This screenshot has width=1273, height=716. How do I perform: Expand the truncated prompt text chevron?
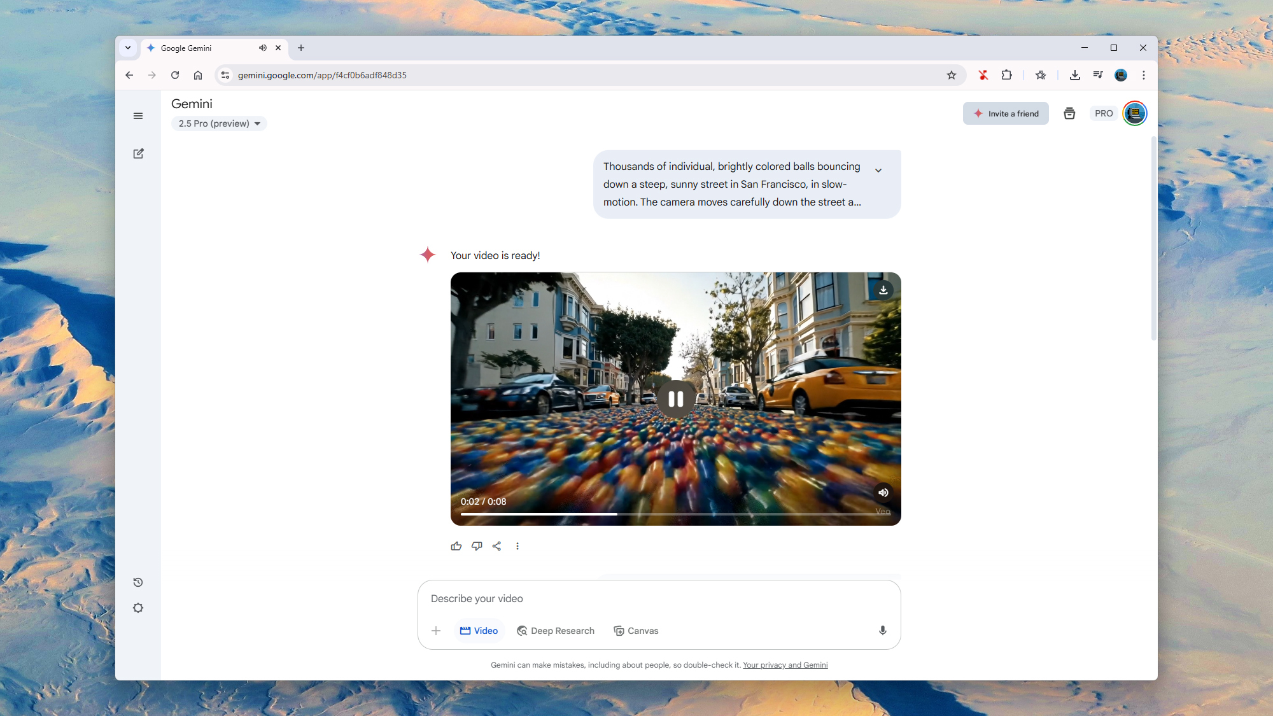878,171
